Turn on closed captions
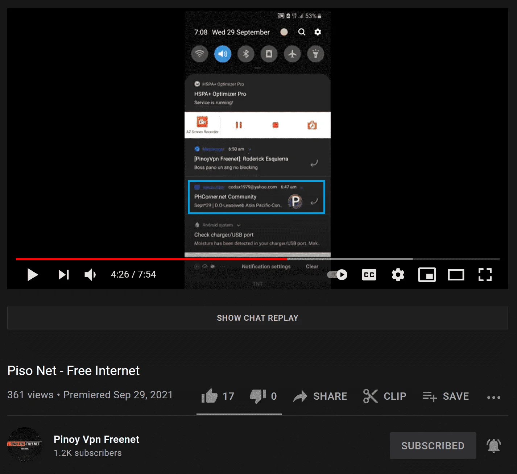Viewport: 517px width, 474px height. click(x=369, y=275)
